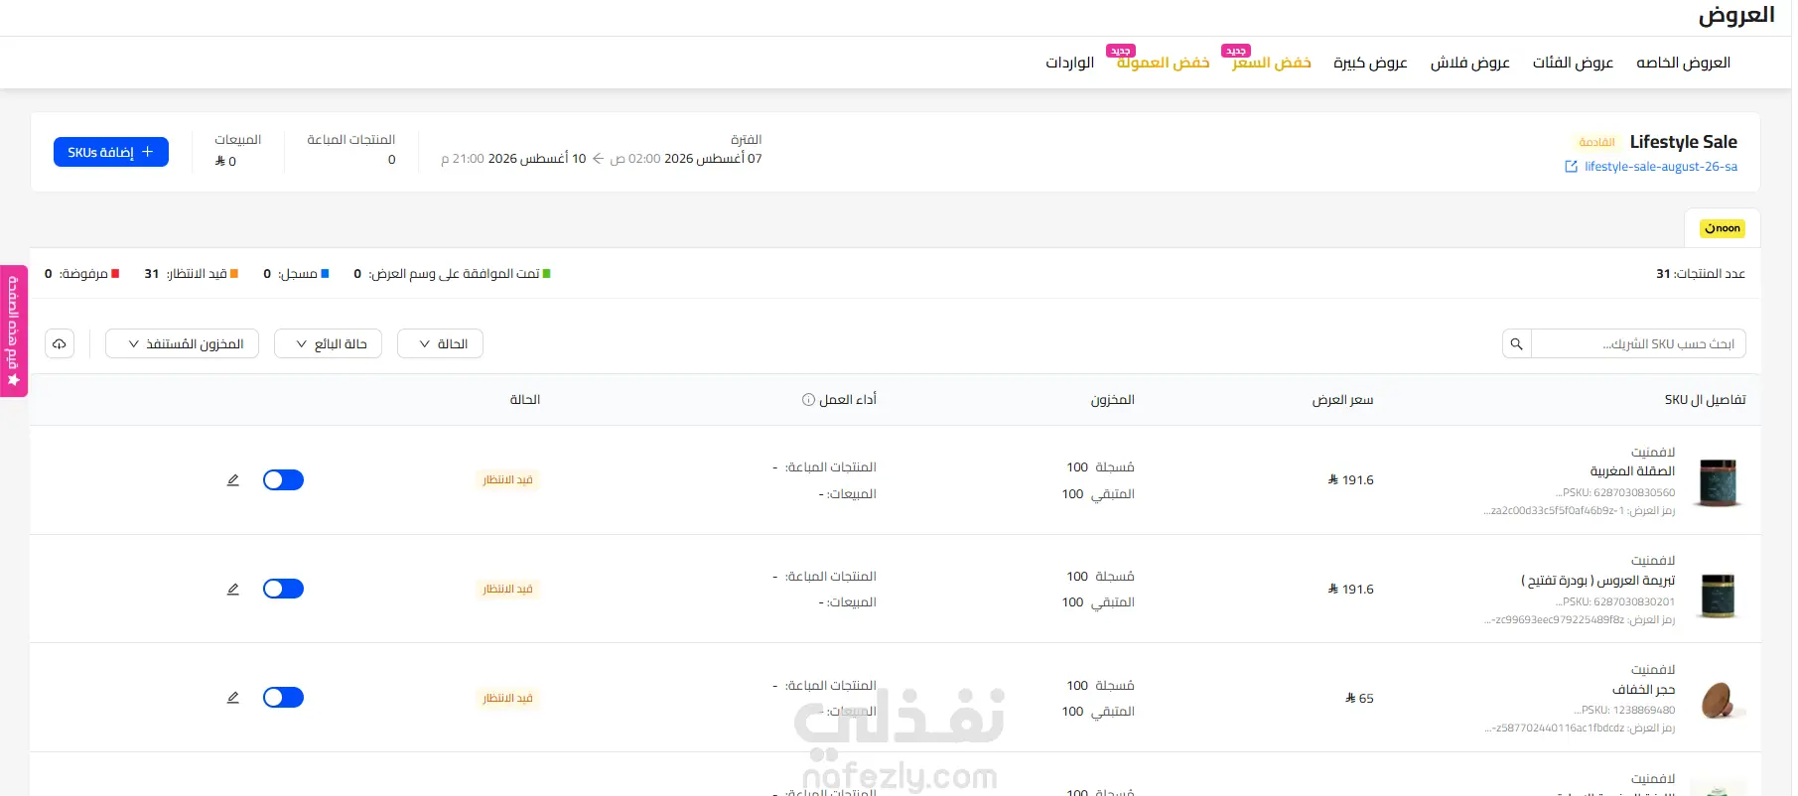Click the 65 offer price
Screen dimensions: 1798x796
click(1359, 699)
